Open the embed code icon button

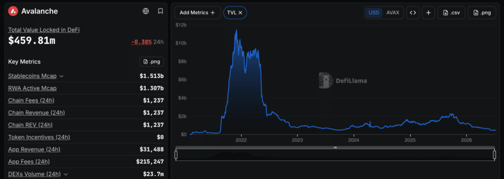point(413,13)
